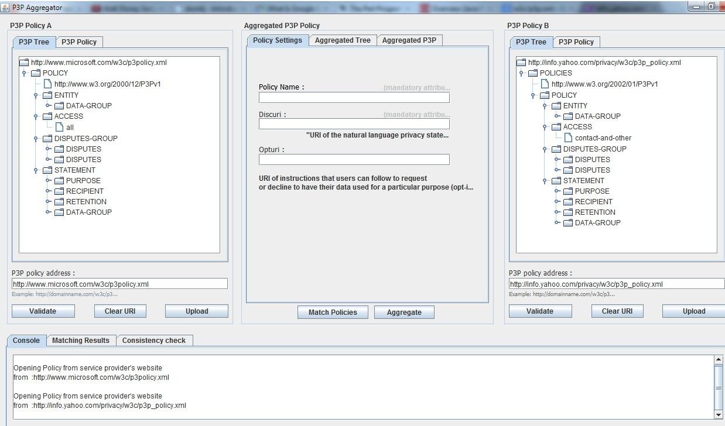
Task: Click the Java icon in title bar
Action: click(x=6, y=7)
